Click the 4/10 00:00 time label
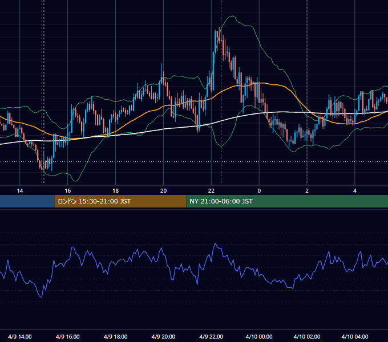The image size is (388, 342). (x=259, y=336)
